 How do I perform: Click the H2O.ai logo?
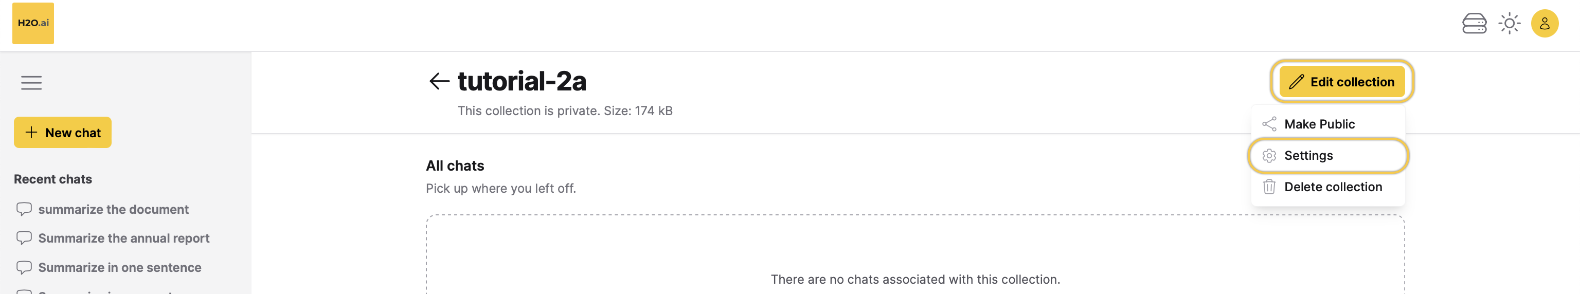tap(33, 23)
